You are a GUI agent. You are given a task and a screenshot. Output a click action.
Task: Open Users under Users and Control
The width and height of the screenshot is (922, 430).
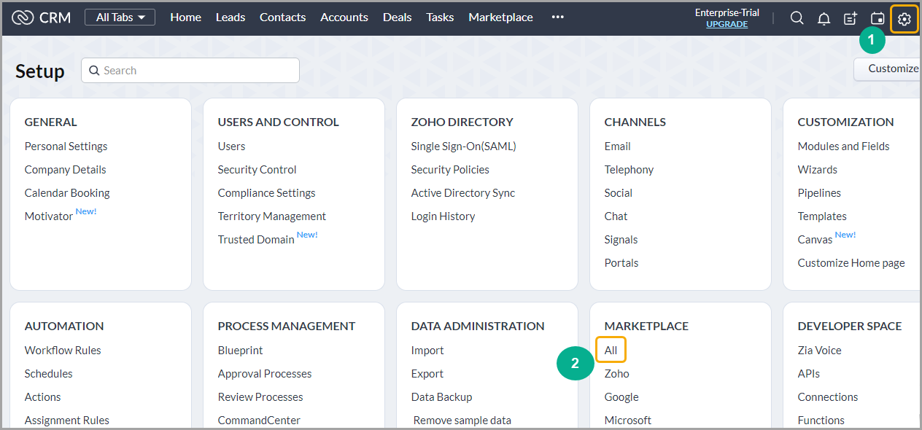click(231, 146)
